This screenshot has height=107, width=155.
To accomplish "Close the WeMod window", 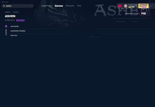I will (153, 2).
